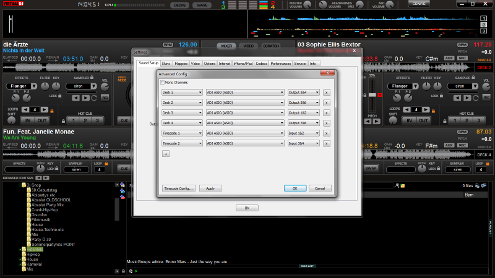Switch to the Performances tab
The image size is (495, 278).
tap(281, 64)
